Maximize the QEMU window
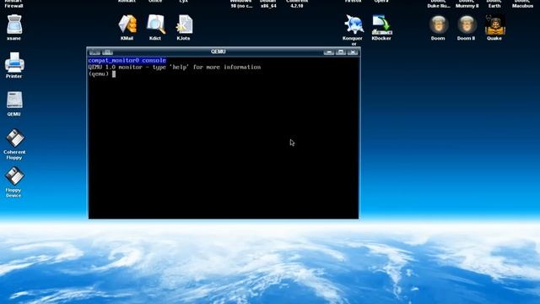This screenshot has height=304, width=540. click(x=341, y=52)
